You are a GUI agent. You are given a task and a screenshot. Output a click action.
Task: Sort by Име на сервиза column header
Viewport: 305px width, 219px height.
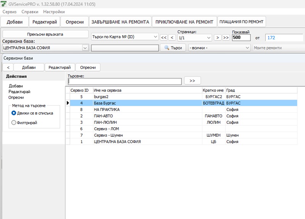tap(148, 90)
